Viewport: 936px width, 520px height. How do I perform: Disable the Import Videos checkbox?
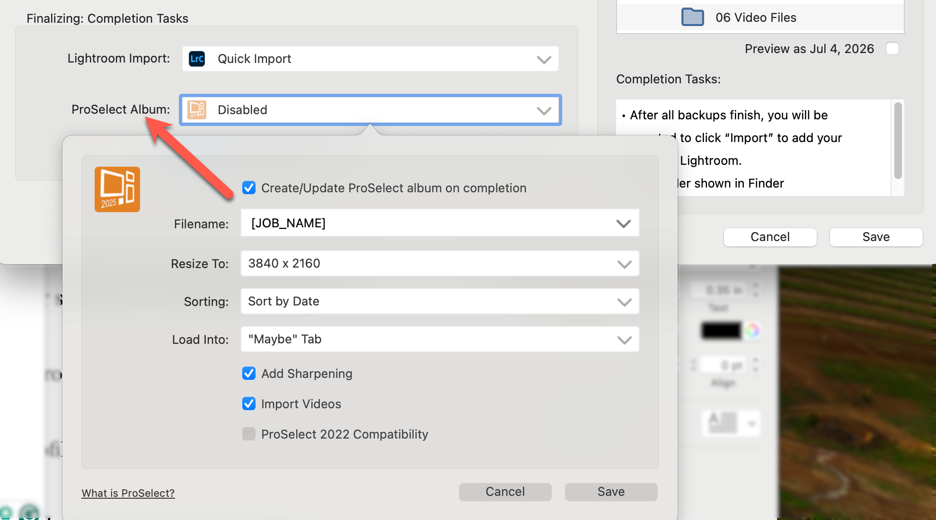249,404
